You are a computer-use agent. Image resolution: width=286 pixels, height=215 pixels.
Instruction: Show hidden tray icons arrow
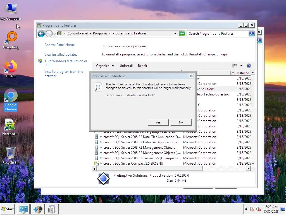click(246, 209)
